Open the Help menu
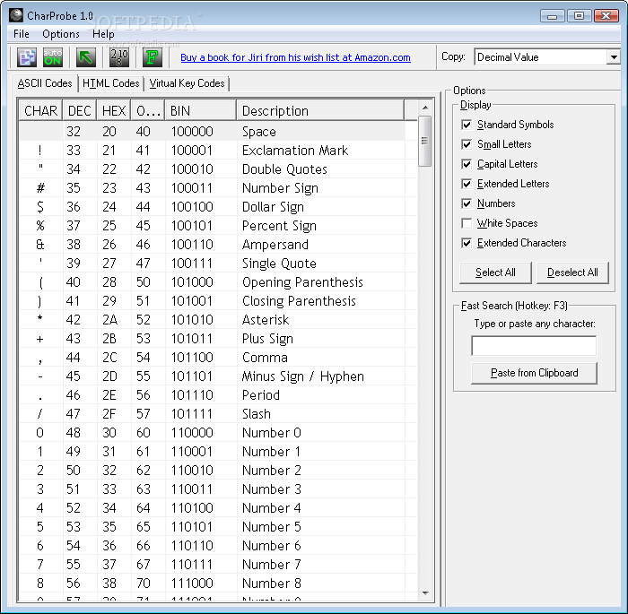 point(103,34)
